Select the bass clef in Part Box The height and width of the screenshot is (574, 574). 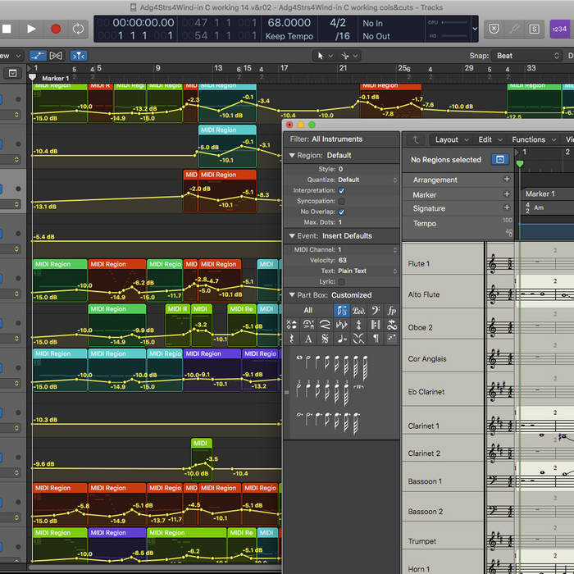coord(375,311)
